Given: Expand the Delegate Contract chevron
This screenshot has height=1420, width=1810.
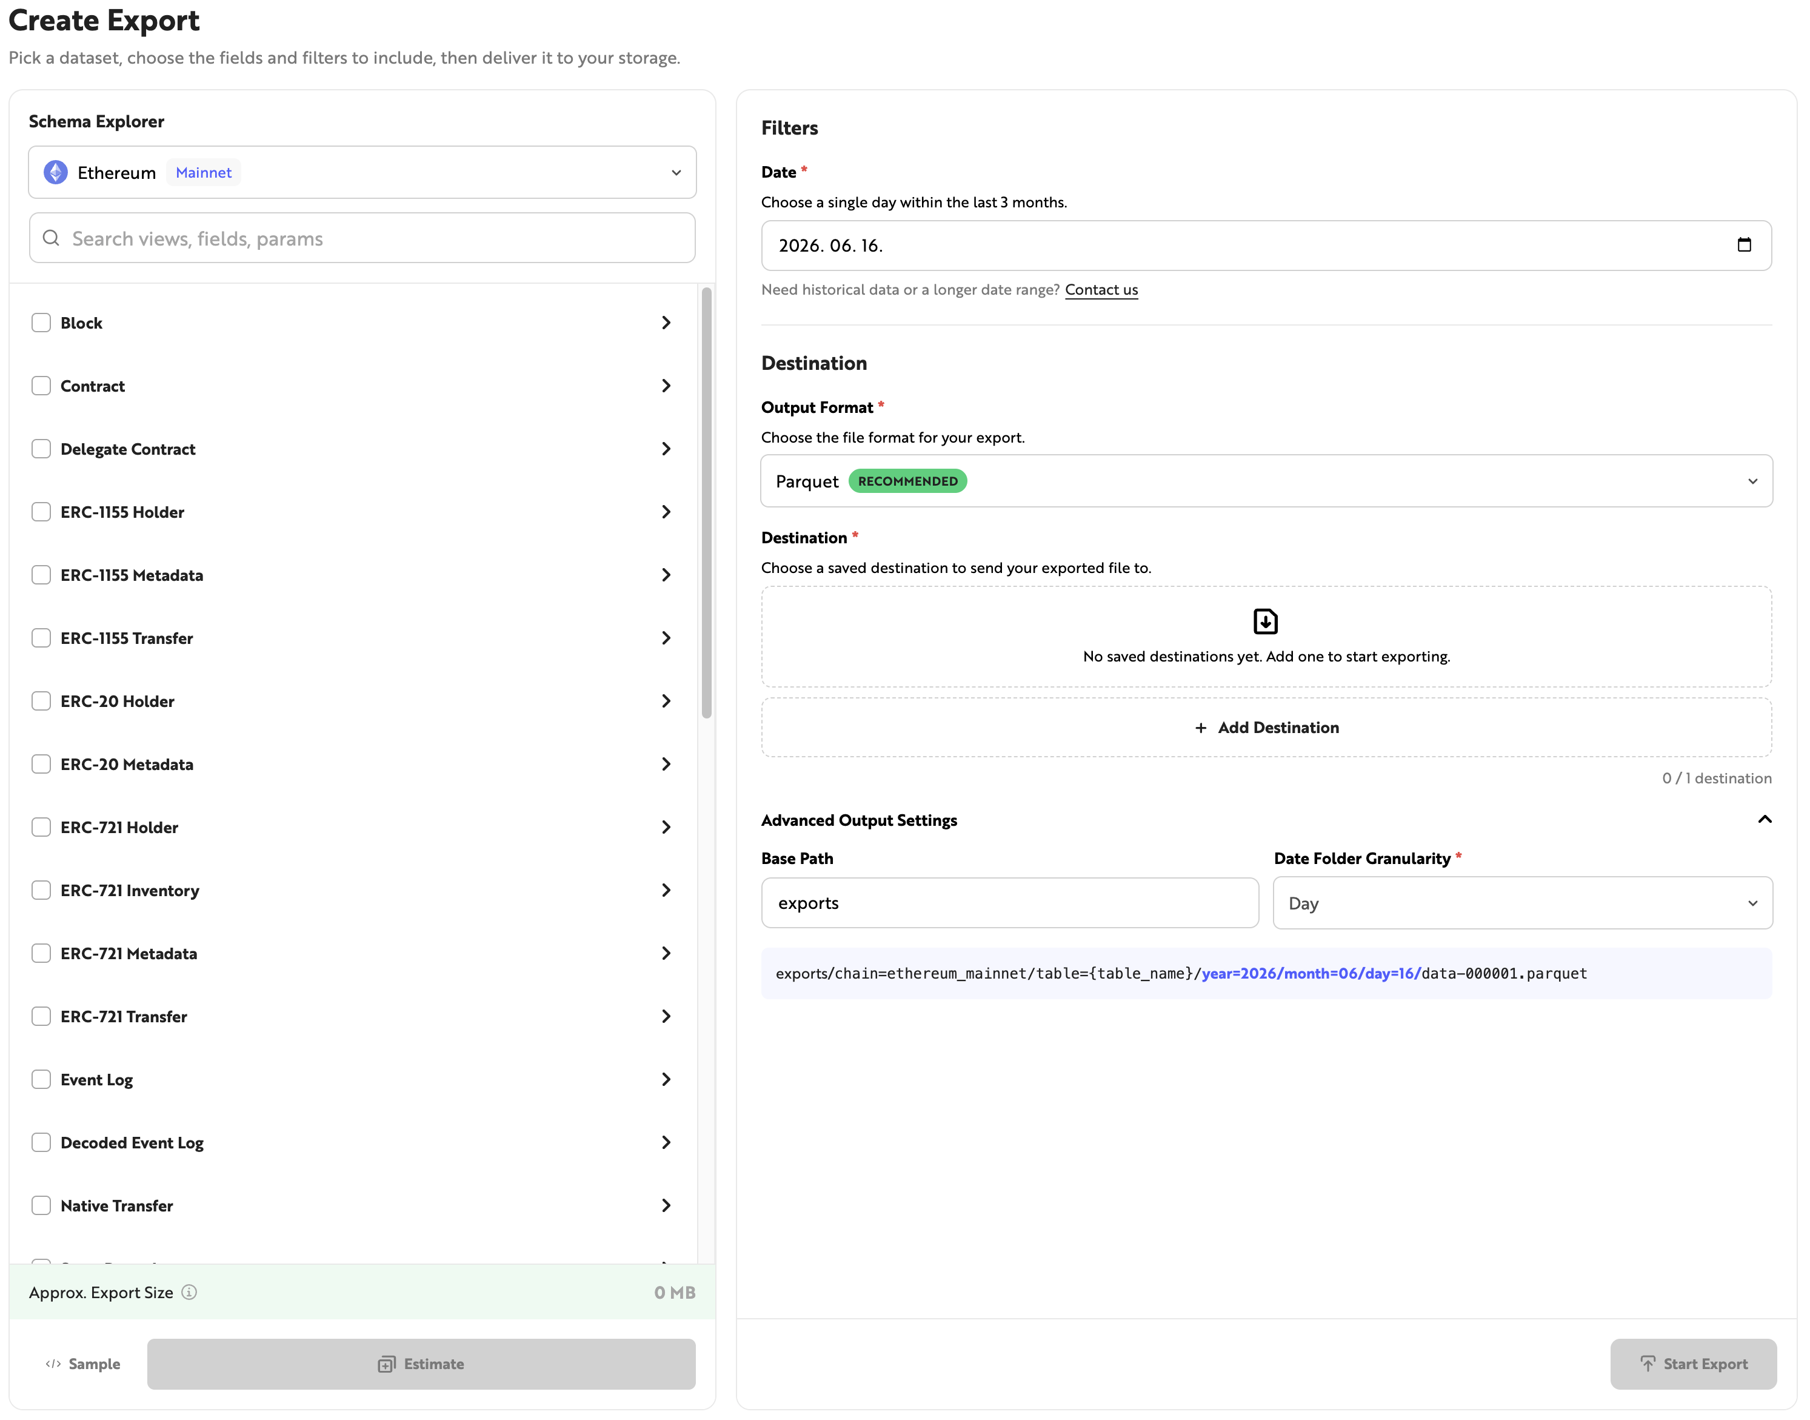Looking at the screenshot, I should click(666, 449).
